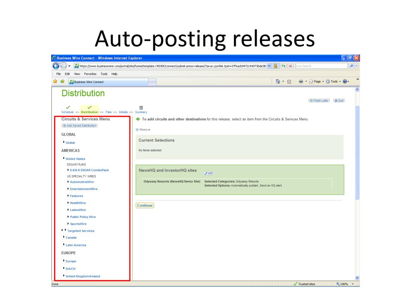The height and width of the screenshot is (308, 410).
Task: Click the Help question mark icon
Action: click(345, 81)
